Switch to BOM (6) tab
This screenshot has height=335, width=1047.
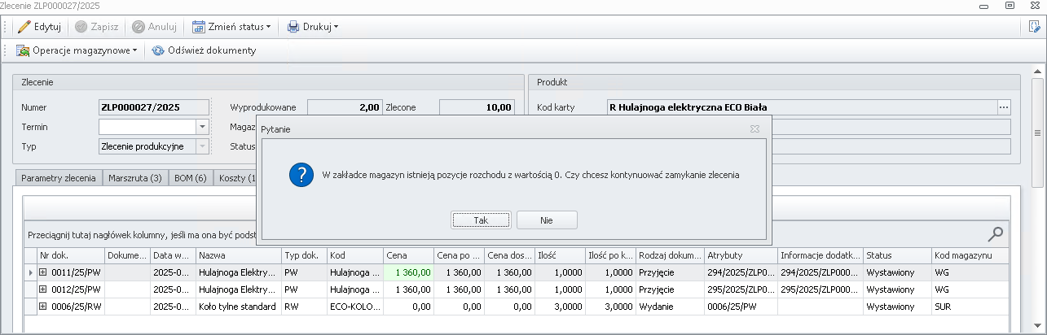pos(190,178)
